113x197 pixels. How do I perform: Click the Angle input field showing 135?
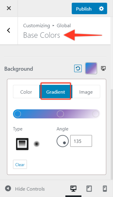(81, 141)
